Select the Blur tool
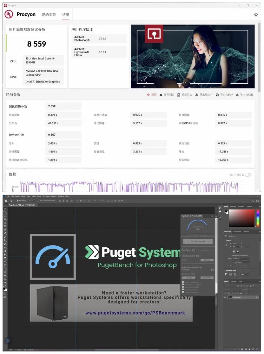The image size is (264, 354). point(5,254)
